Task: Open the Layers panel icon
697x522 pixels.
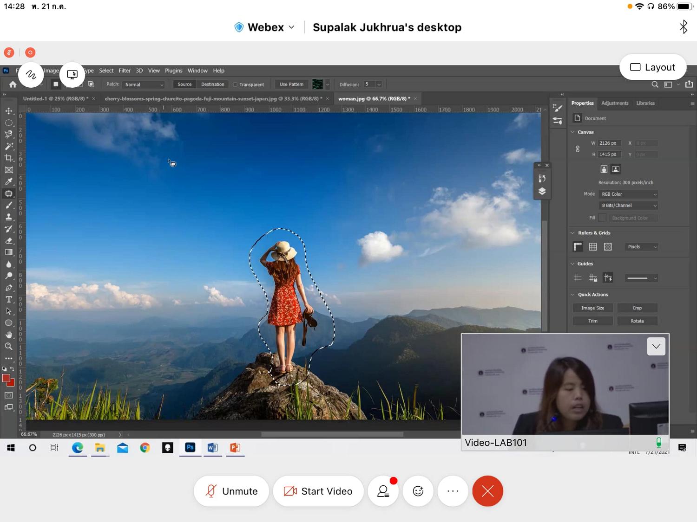Action: pos(542,191)
